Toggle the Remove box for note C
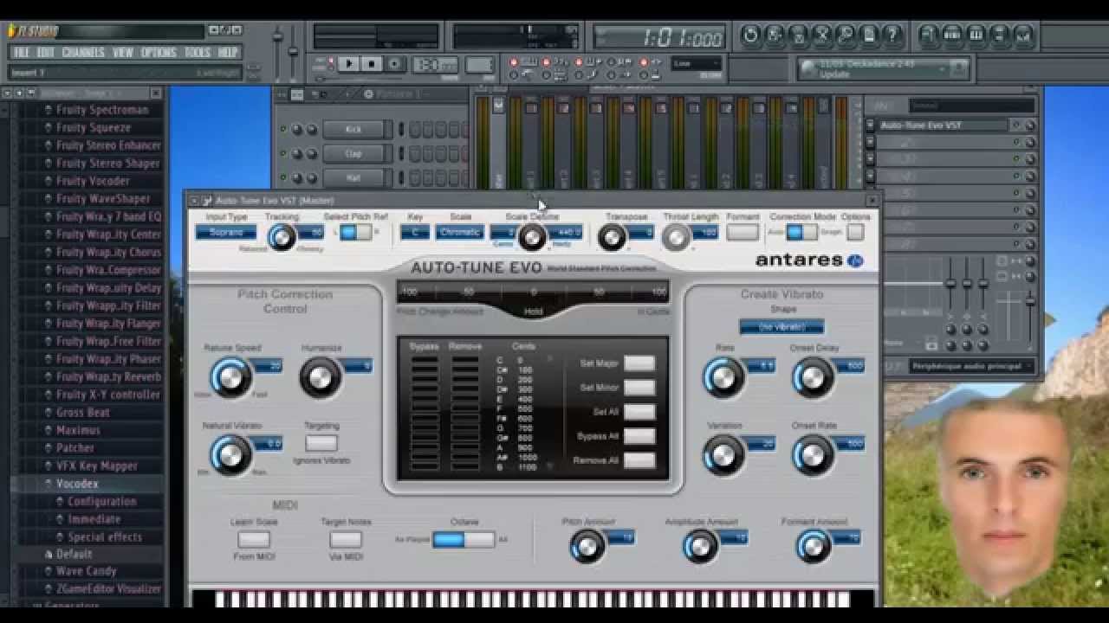The image size is (1109, 623). (465, 360)
